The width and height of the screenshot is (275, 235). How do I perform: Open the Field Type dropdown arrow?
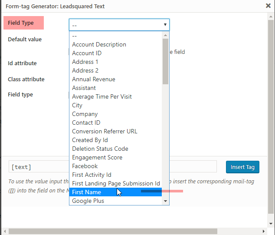[x=165, y=25]
